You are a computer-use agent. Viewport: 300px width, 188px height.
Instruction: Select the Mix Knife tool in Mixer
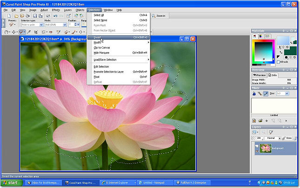[x=260, y=93]
